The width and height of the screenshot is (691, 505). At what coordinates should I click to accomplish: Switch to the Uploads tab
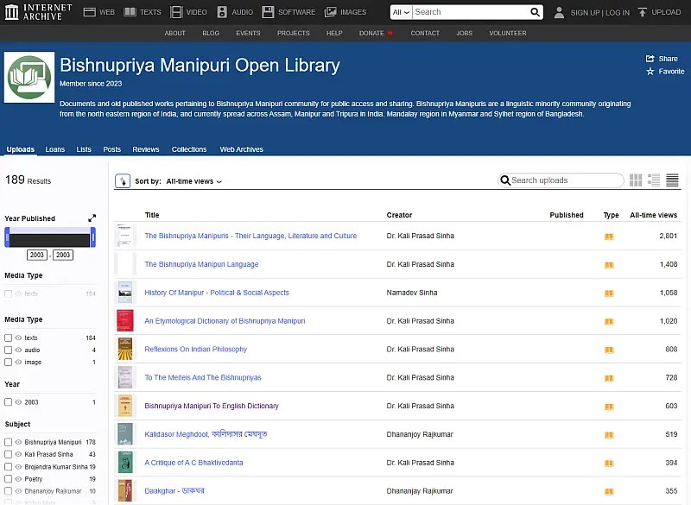(20, 149)
